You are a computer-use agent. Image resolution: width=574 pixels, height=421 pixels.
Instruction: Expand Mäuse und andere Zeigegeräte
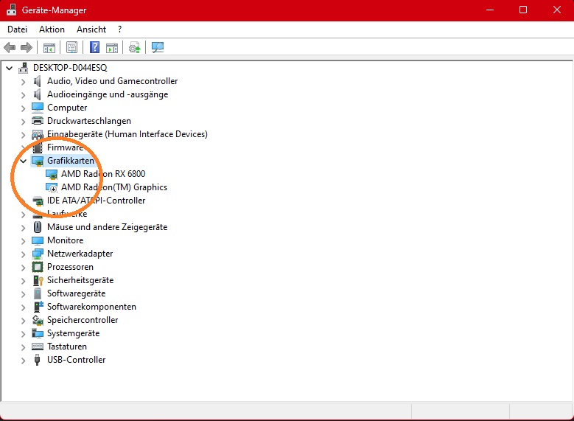(24, 228)
